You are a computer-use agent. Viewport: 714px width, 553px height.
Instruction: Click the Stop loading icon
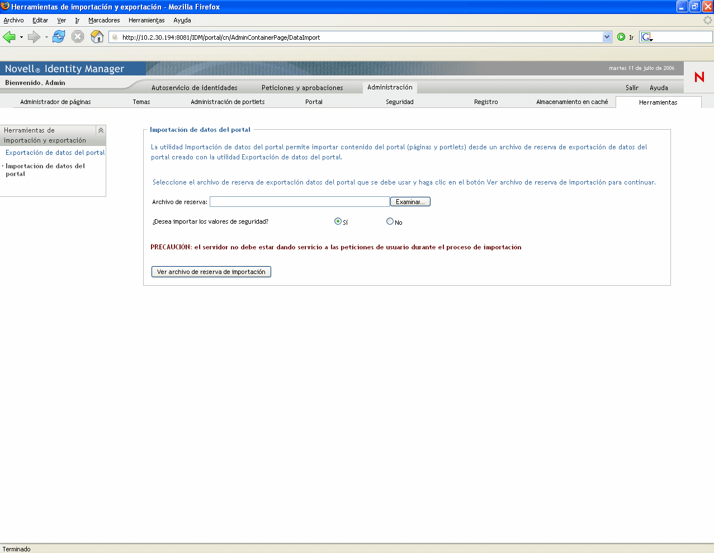click(78, 37)
